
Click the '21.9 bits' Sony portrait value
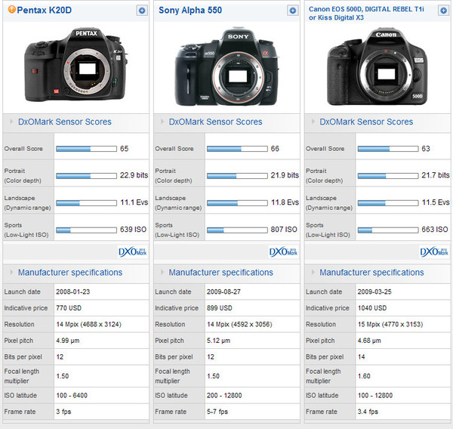tap(285, 175)
